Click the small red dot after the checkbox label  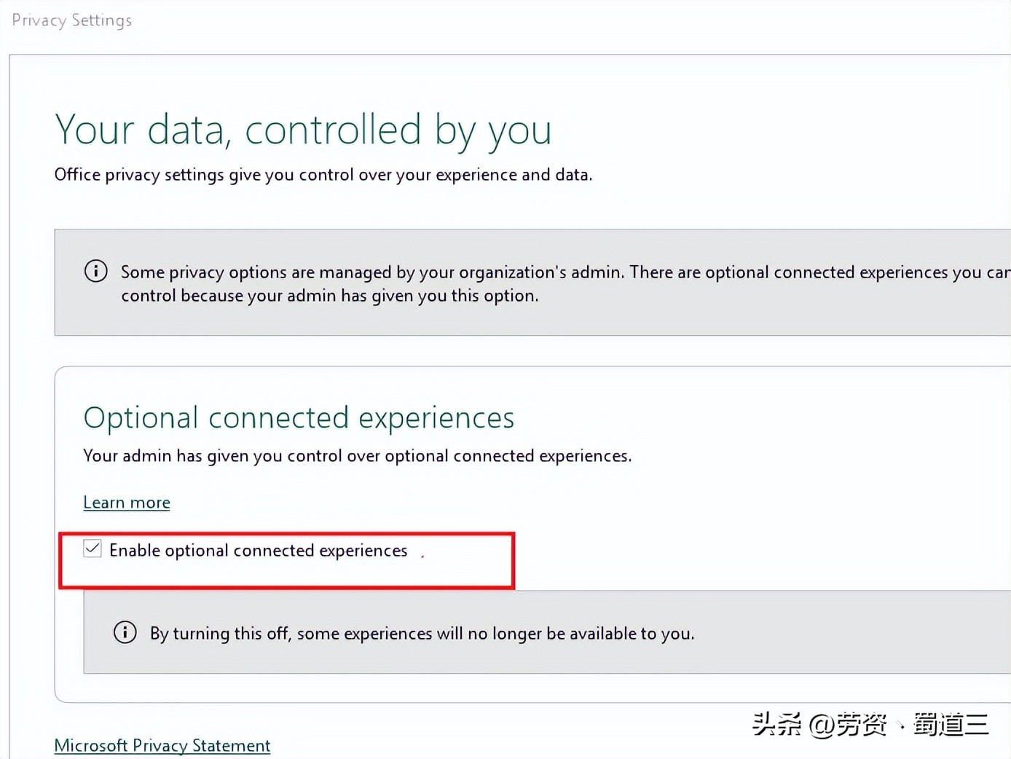[422, 556]
